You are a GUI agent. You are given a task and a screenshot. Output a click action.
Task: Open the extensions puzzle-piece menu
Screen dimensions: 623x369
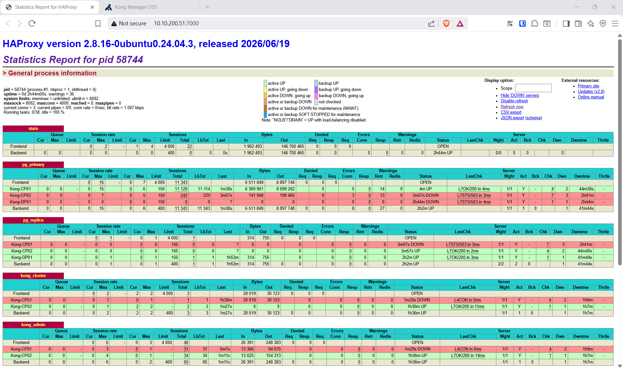tap(535, 23)
